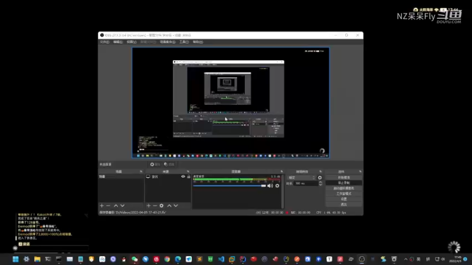Move the source down in the Sources panel

[x=176, y=206]
